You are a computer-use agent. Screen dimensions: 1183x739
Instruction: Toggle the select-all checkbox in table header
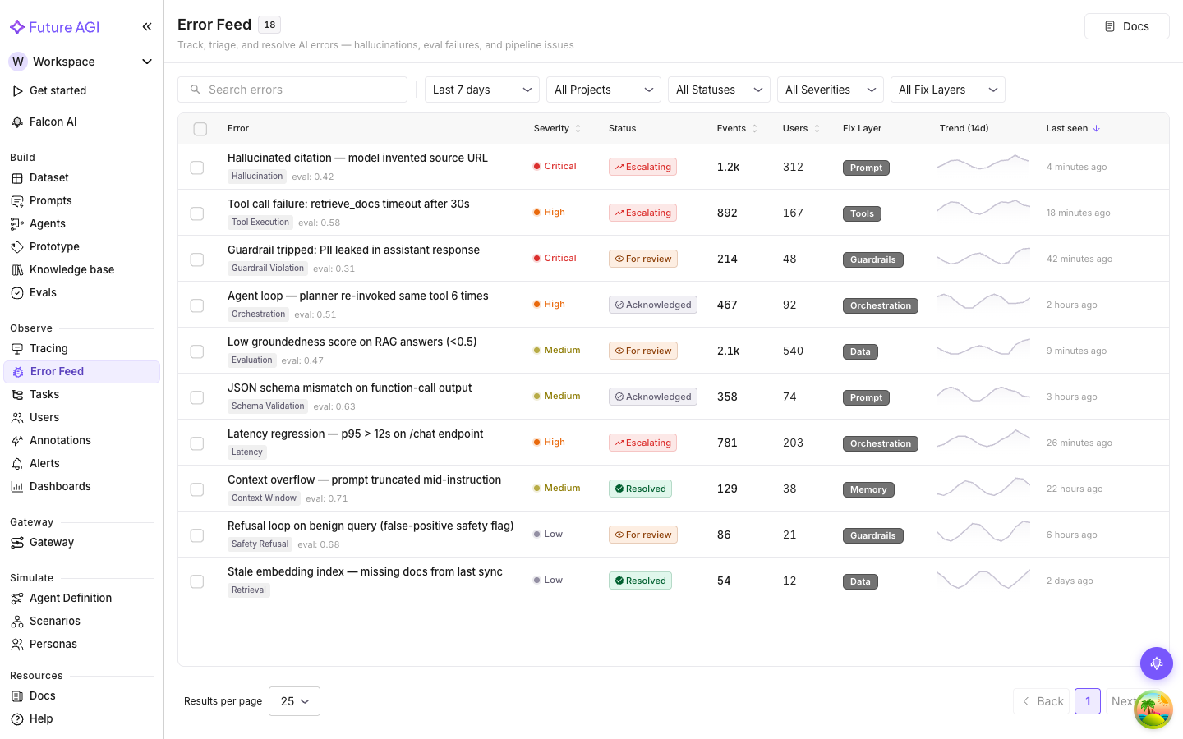200,129
